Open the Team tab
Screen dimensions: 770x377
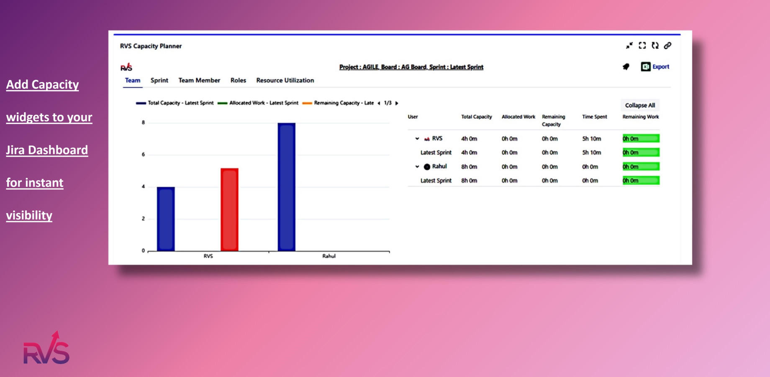[133, 80]
